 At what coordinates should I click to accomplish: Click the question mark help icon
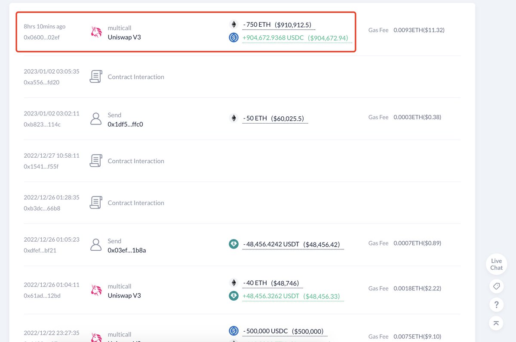[496, 305]
